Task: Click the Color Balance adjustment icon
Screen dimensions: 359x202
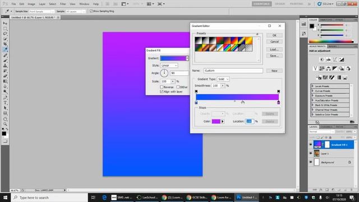Action: (x=328, y=68)
